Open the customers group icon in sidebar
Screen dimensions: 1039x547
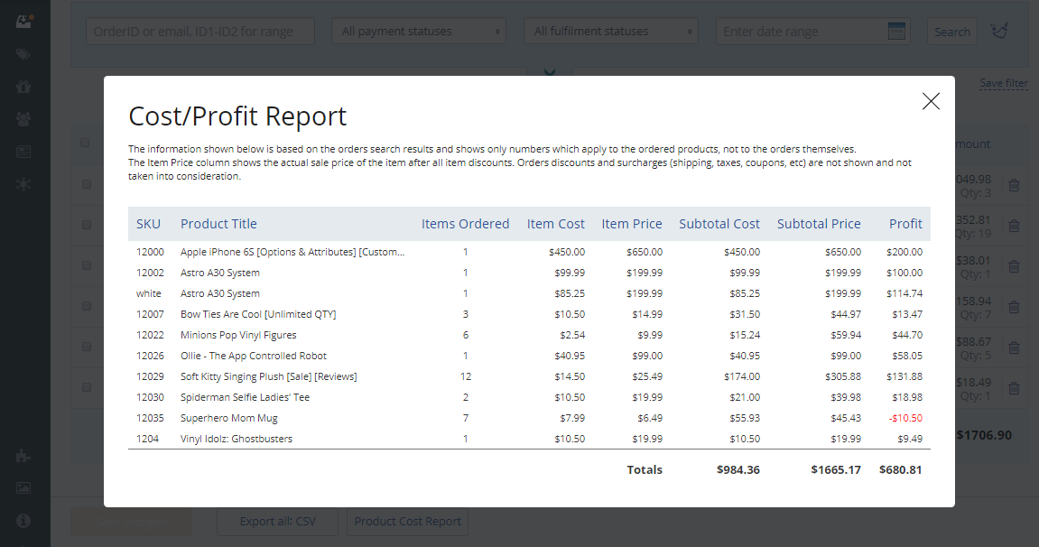(x=23, y=119)
